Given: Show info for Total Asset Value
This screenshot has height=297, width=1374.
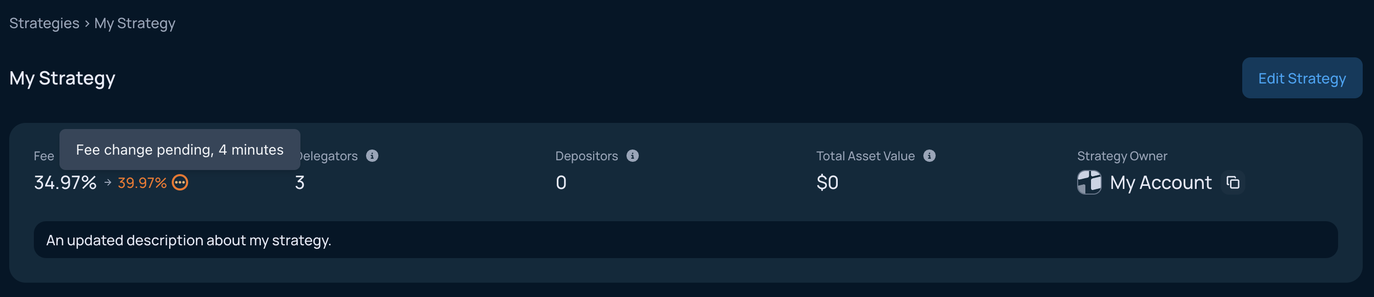Looking at the screenshot, I should point(929,156).
